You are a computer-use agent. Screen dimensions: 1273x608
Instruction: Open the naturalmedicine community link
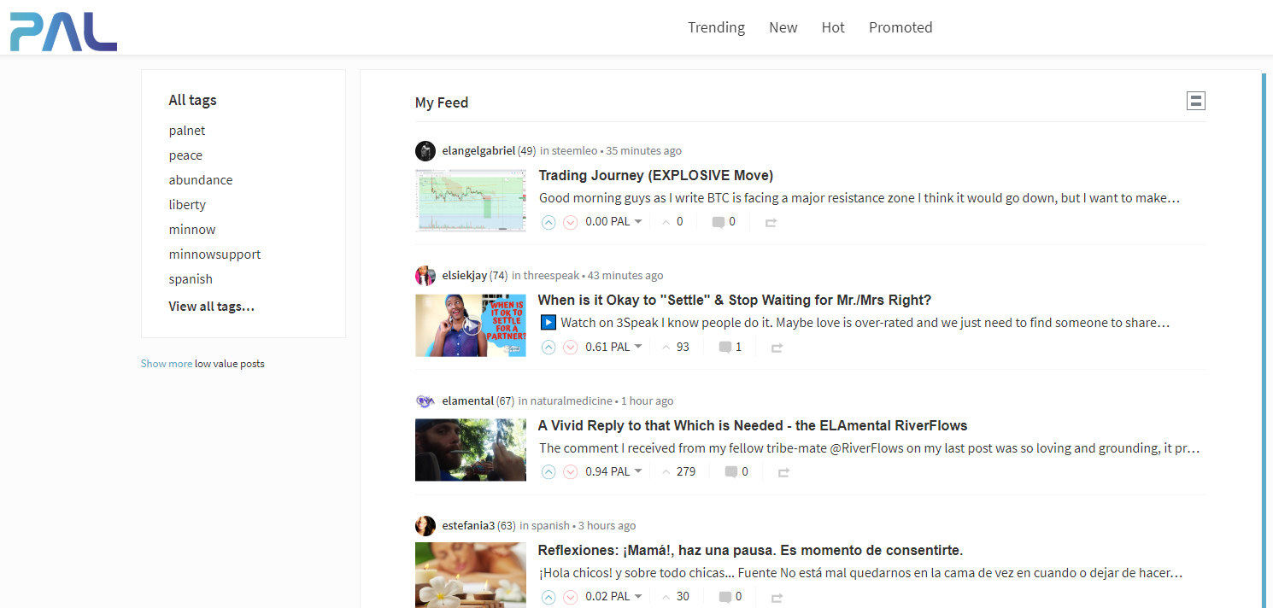click(x=572, y=400)
